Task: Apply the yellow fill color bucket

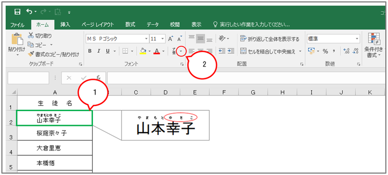Action: tap(143, 51)
